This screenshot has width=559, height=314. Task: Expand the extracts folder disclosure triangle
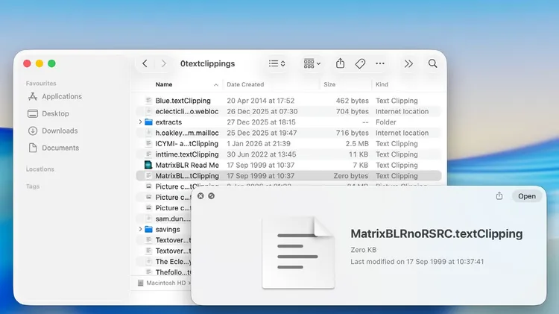click(x=140, y=122)
